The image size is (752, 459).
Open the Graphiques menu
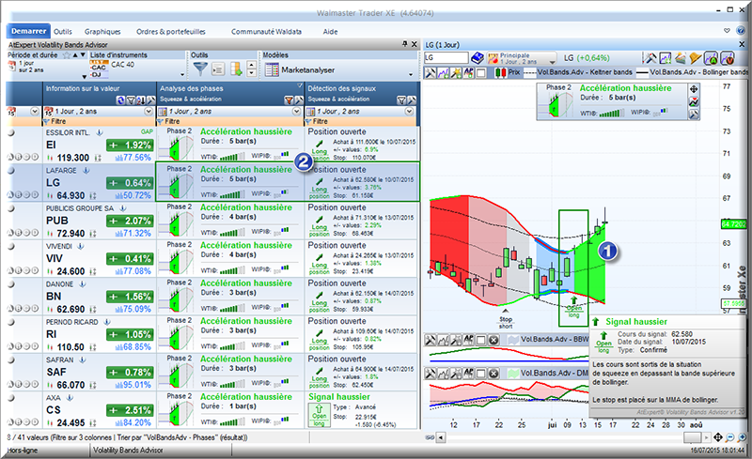pyautogui.click(x=102, y=32)
